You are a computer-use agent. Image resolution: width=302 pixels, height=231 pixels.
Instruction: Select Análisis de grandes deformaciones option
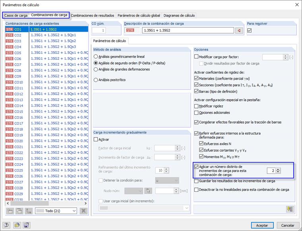96,69
